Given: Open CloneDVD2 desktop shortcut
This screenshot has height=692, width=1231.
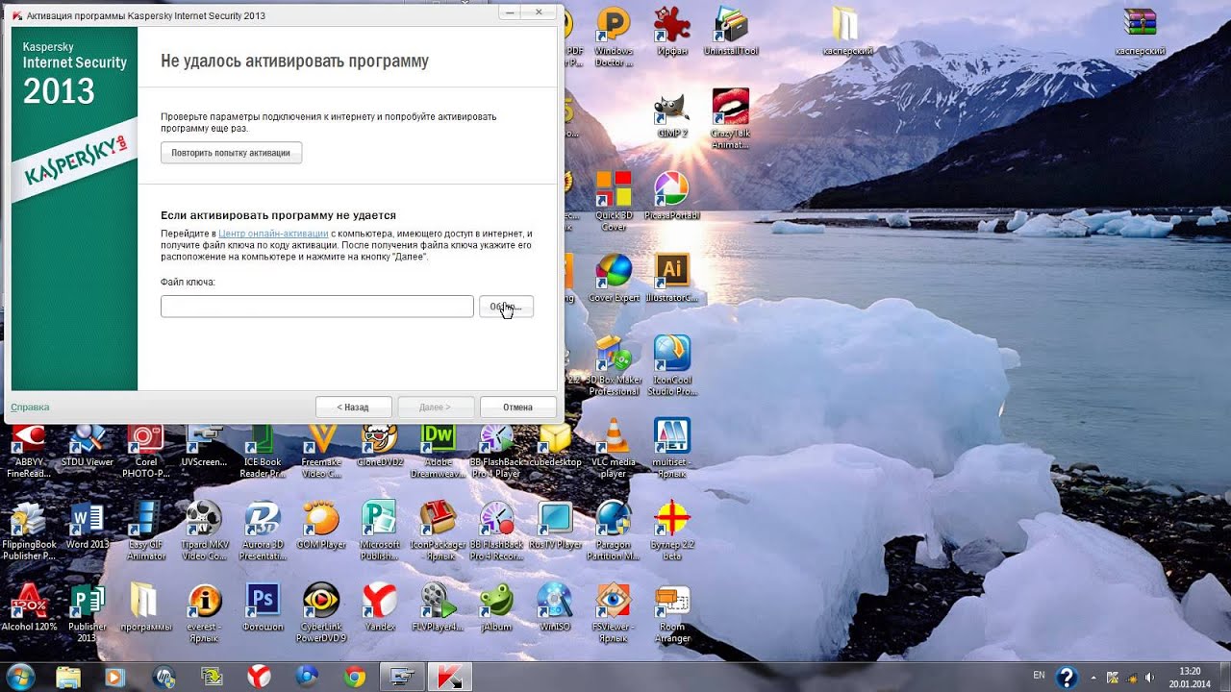Looking at the screenshot, I should click(x=379, y=446).
